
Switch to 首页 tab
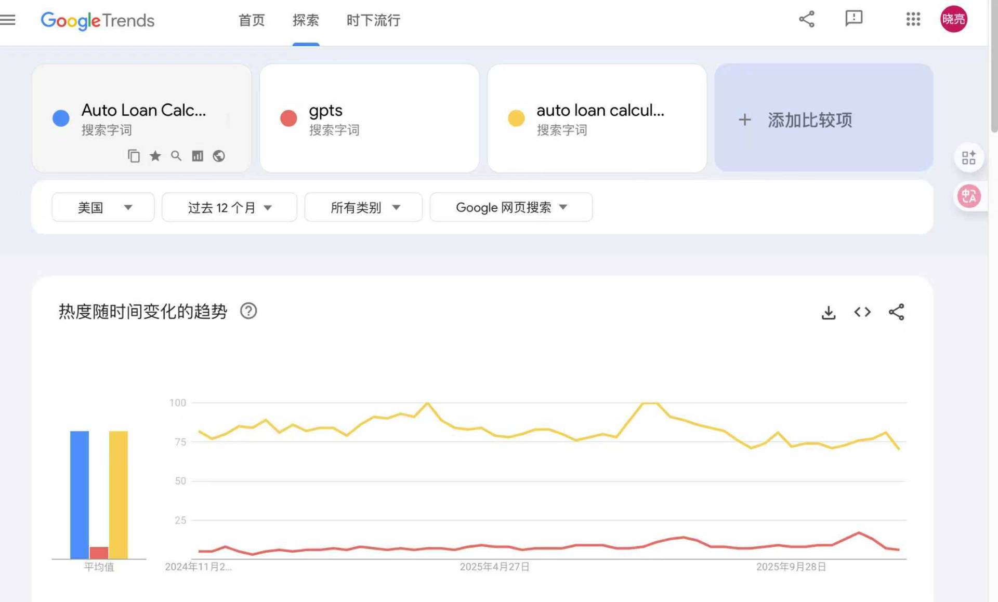coord(252,20)
